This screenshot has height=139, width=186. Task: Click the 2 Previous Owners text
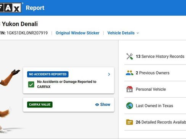(152, 73)
